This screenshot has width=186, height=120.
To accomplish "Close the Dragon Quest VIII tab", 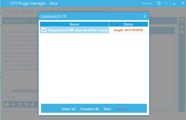I will 107,9.
